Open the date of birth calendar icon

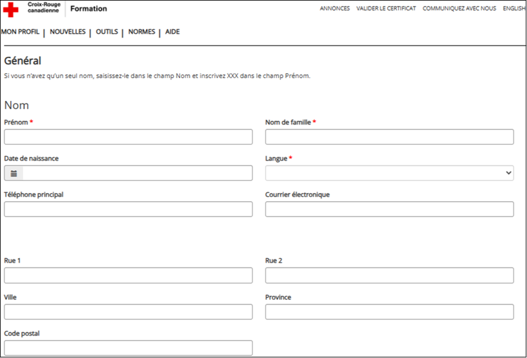pos(14,173)
